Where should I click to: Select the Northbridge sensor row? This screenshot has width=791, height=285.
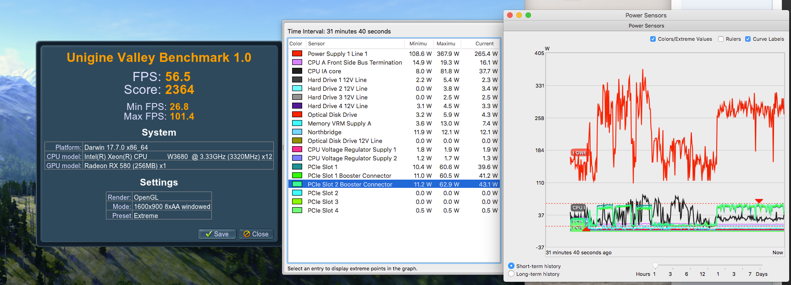point(394,132)
